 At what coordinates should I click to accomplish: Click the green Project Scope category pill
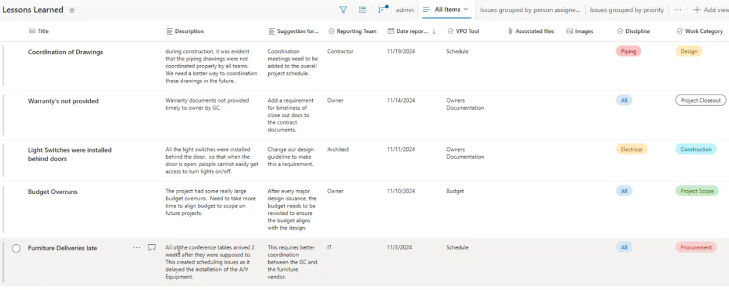(x=697, y=191)
